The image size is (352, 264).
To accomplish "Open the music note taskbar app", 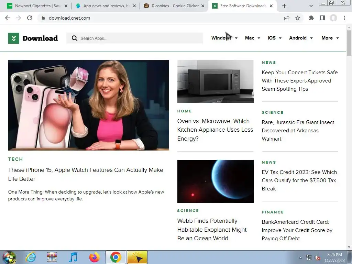I will click(x=73, y=257).
